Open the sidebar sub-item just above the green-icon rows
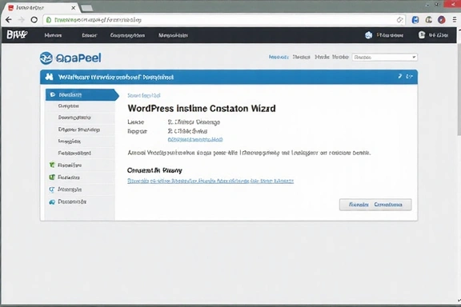The height and width of the screenshot is (307, 461). click(74, 153)
